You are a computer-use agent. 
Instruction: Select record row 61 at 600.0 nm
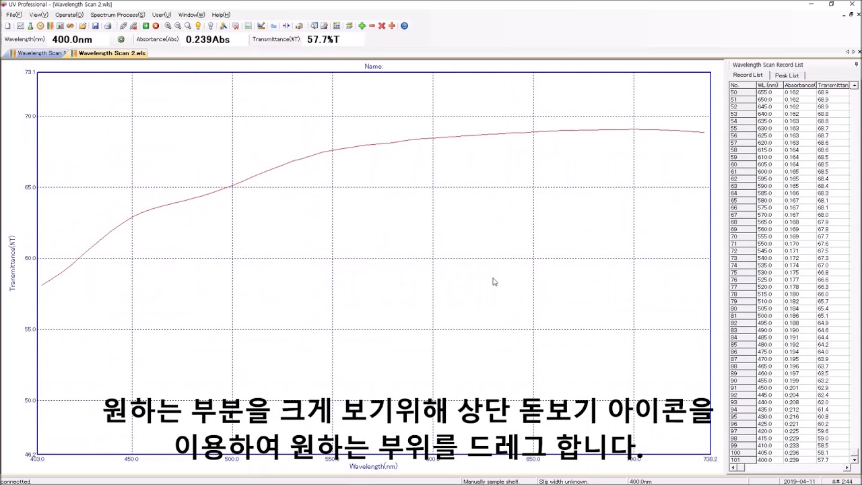790,172
